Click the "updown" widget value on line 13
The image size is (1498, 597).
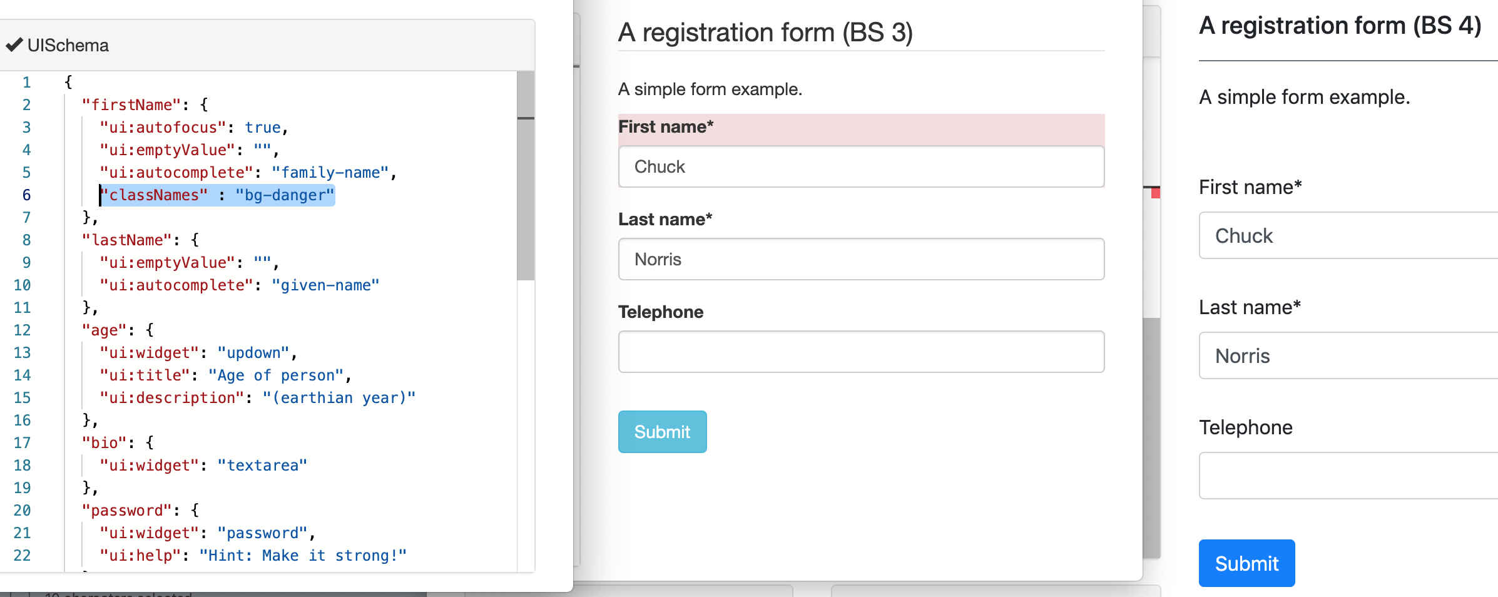coord(253,352)
